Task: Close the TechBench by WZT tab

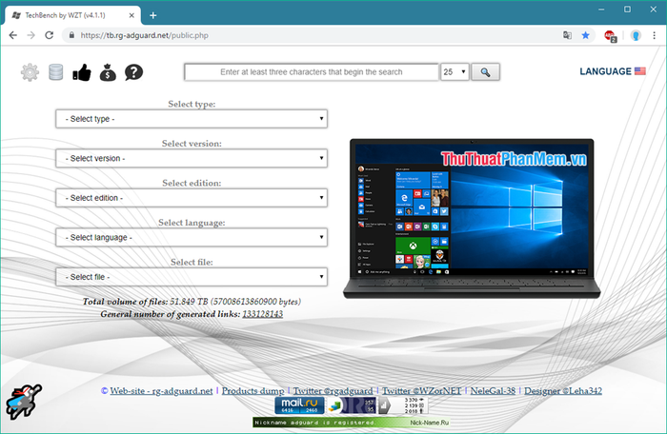Action: point(131,15)
